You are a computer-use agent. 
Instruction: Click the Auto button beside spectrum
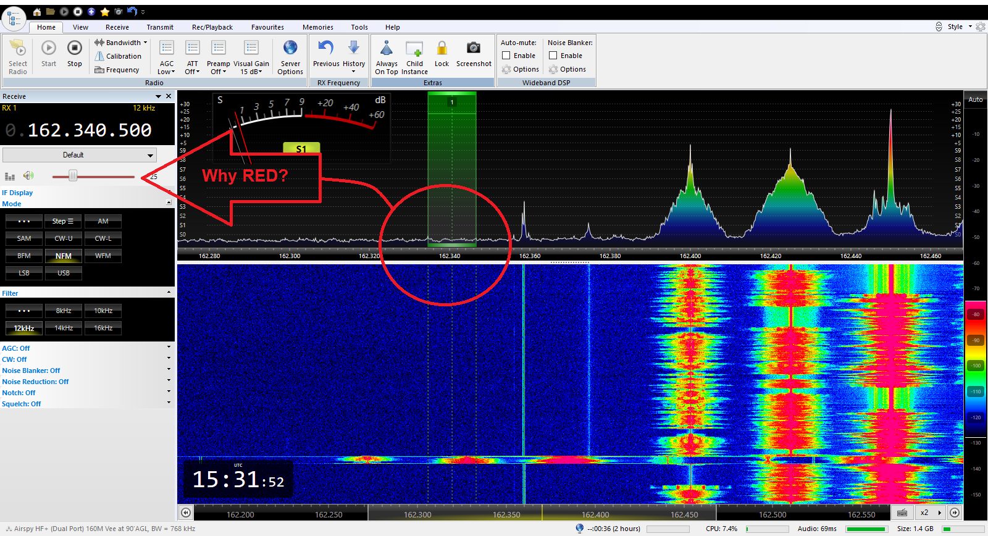tap(976, 99)
